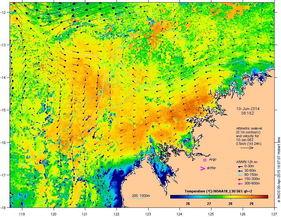Screen dimensions: 281x217
Task: Click the cyan 80-150m arrow in legend
Action: point(240,175)
